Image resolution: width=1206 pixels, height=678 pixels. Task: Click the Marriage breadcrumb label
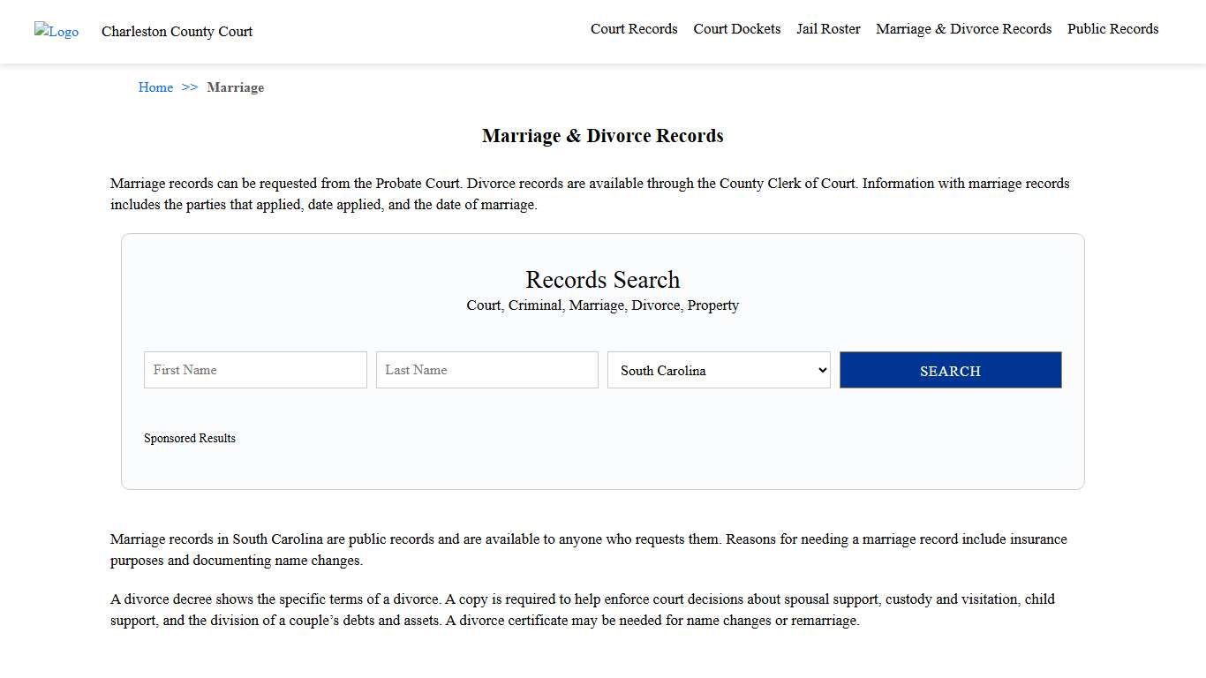point(235,87)
